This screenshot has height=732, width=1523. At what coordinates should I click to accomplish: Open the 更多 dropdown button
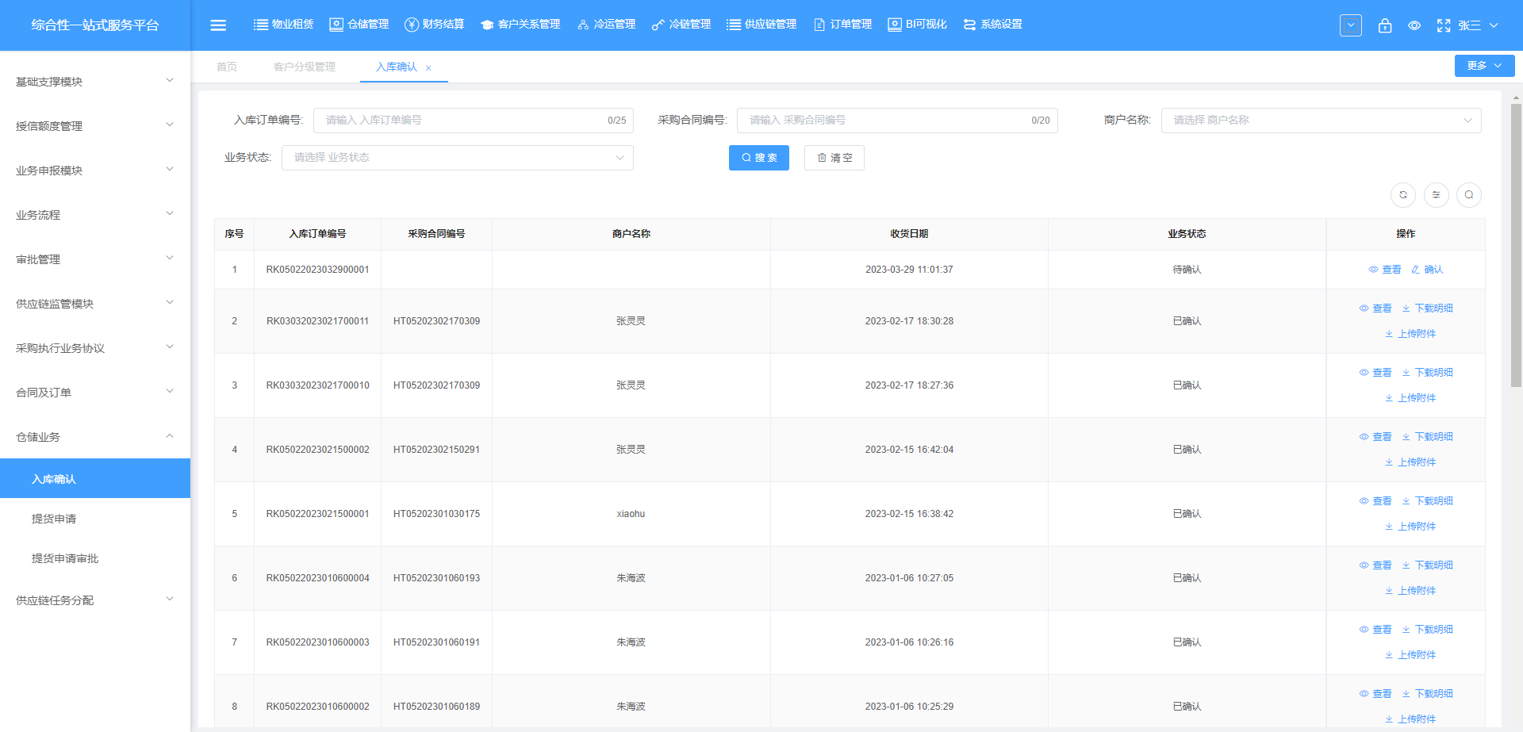[1484, 66]
